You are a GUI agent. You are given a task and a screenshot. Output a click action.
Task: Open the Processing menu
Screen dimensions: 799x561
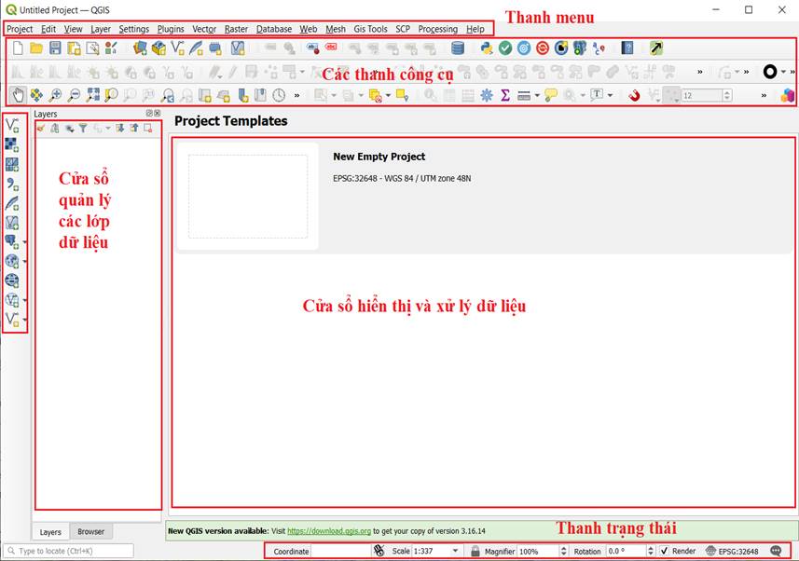coord(437,29)
